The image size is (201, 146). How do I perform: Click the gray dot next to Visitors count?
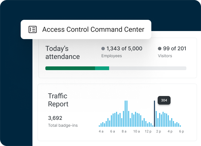160,49
